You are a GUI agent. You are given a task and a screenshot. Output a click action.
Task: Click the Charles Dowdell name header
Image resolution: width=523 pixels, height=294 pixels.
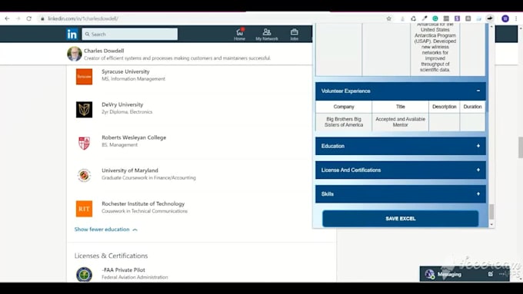[104, 51]
